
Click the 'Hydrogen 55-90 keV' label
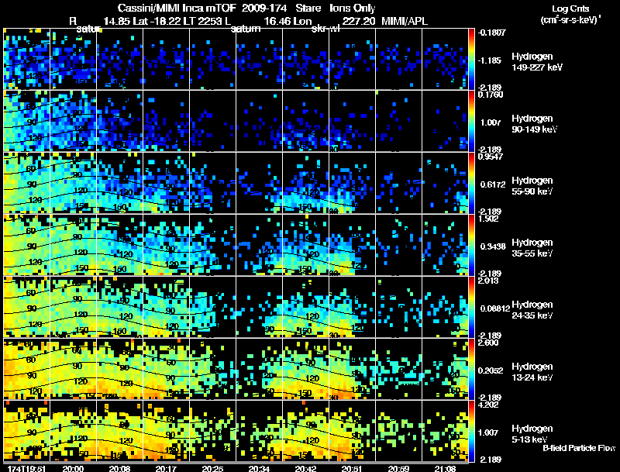pyautogui.click(x=532, y=186)
